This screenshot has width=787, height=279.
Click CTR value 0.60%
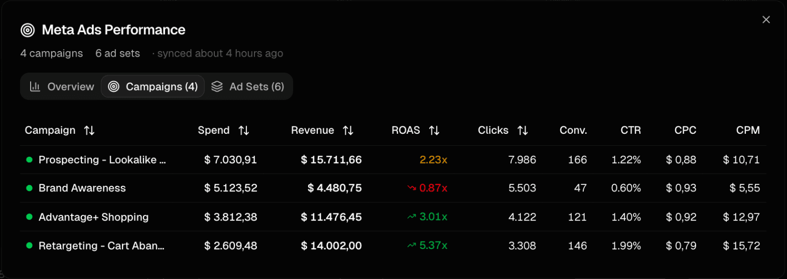point(626,188)
